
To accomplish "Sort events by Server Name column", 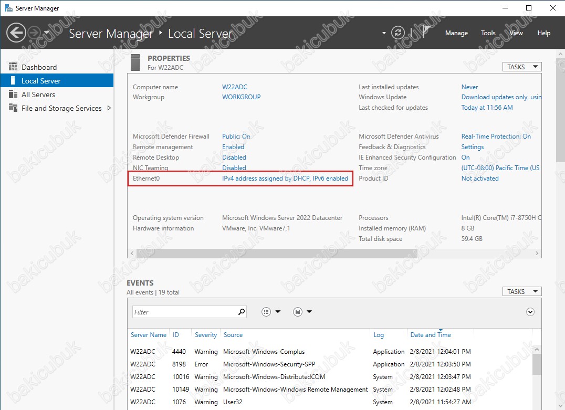I will click(x=149, y=335).
